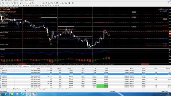Toggle Auto-trading on or off
This screenshot has width=171, height=96.
click(37, 3)
